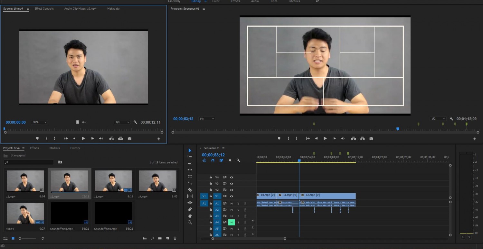Solo audio track A2
483x249 pixels.
(x=238, y=210)
